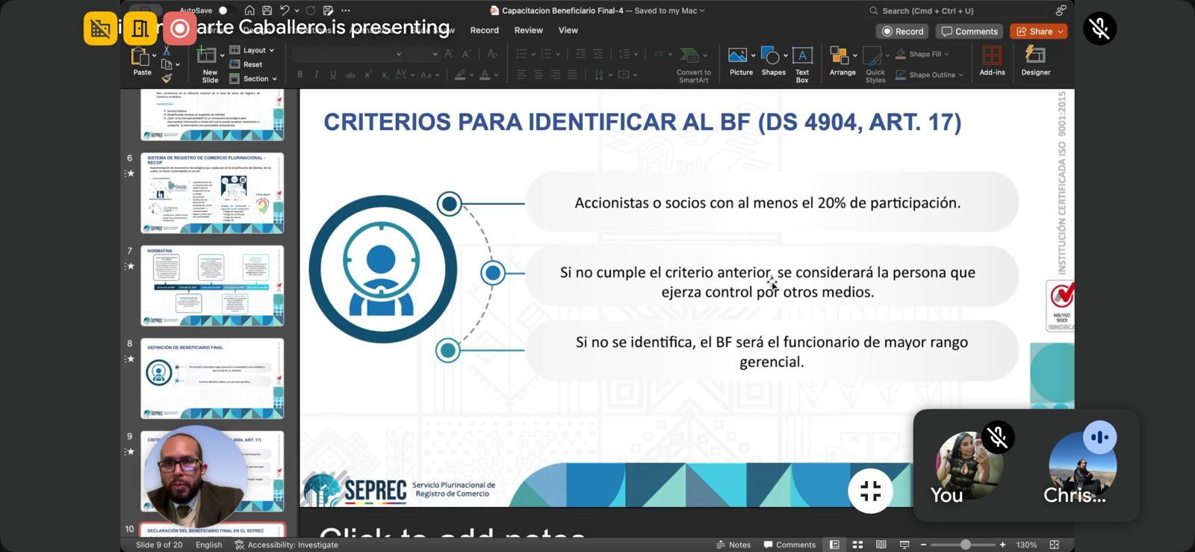Click the Cut scissors icon

click(x=167, y=51)
